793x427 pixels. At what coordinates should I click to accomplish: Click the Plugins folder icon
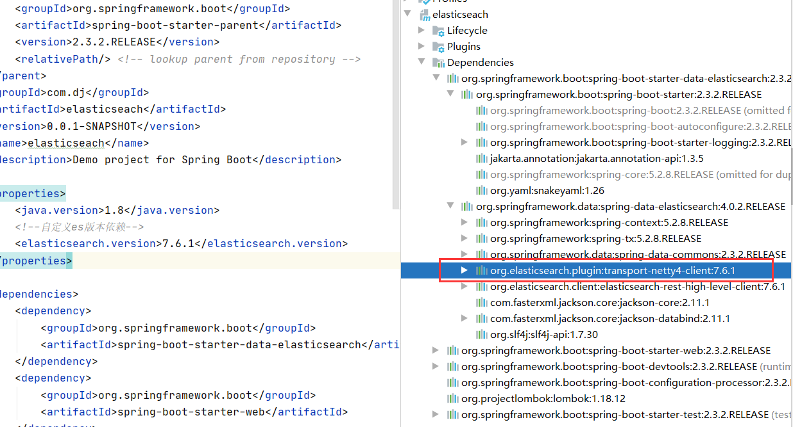click(x=438, y=46)
